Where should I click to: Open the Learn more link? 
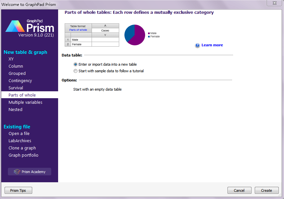[212, 45]
